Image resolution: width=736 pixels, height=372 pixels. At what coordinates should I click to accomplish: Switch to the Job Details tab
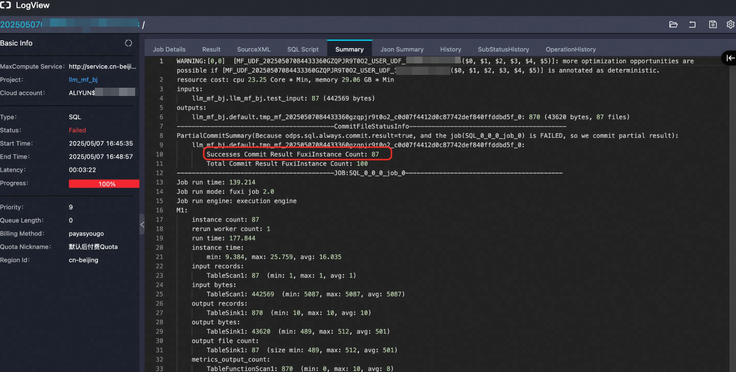pyautogui.click(x=169, y=50)
